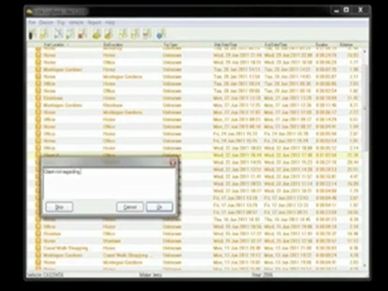The width and height of the screenshot is (388, 291).
Task: Click the Skip button in the dialog
Action: (x=59, y=207)
